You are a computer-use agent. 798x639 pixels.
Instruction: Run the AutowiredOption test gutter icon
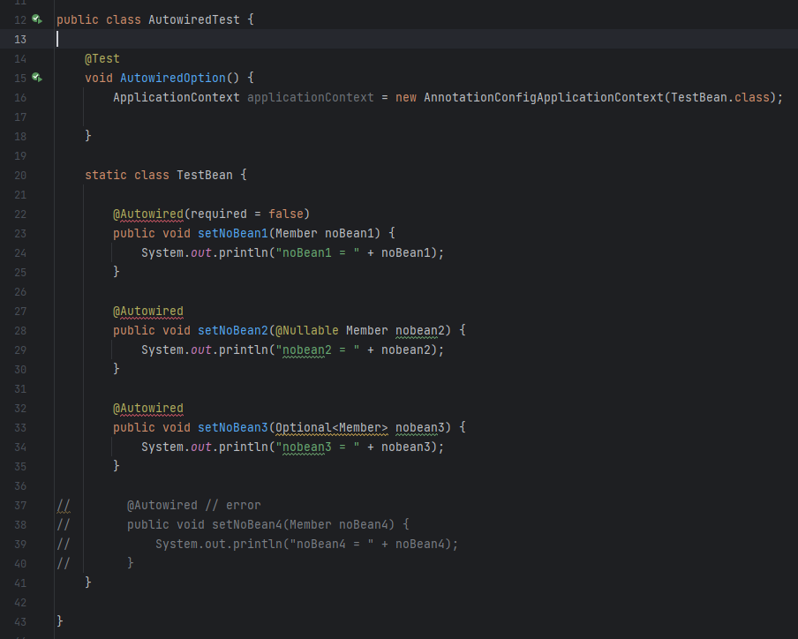(37, 78)
